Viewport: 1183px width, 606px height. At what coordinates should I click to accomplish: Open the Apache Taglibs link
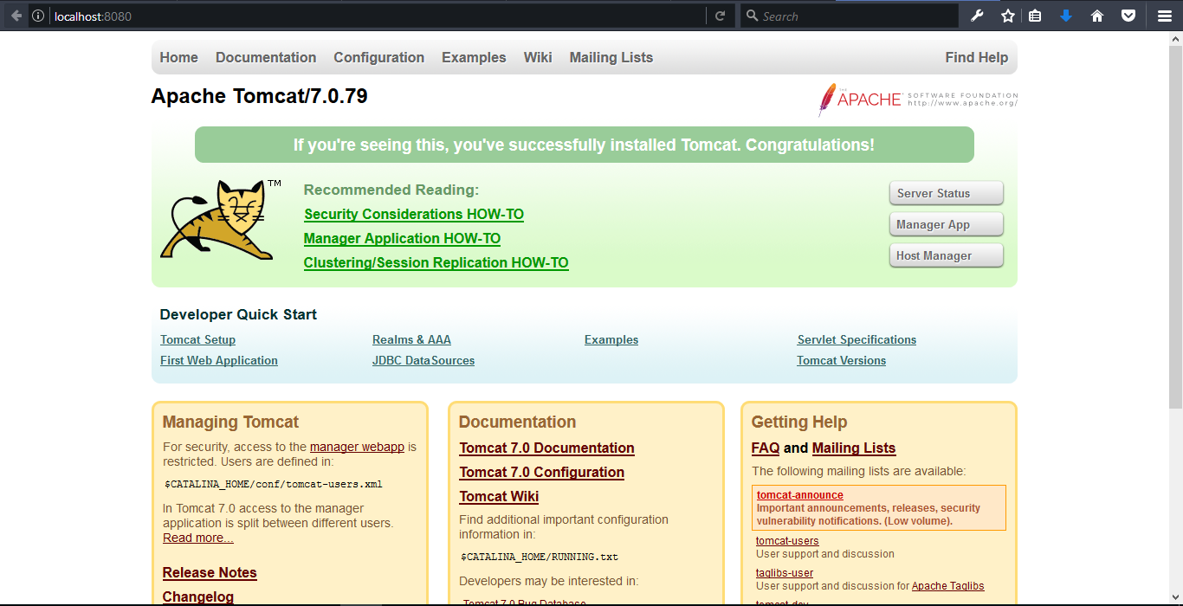pos(948,586)
